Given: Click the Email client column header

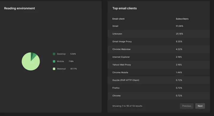Looking at the screenshot, I should click(x=118, y=19).
